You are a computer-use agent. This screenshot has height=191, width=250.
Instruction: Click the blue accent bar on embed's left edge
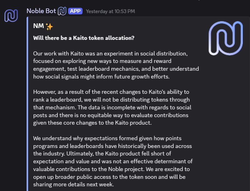pos(28,103)
